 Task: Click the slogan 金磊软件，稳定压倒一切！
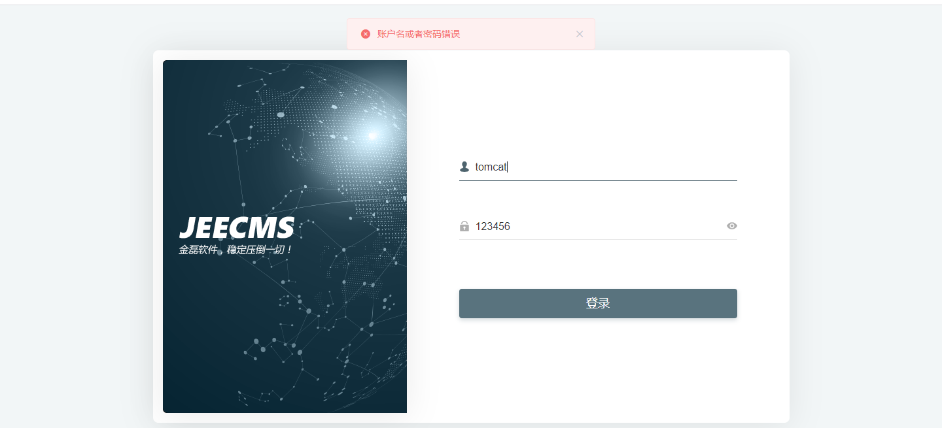[235, 250]
